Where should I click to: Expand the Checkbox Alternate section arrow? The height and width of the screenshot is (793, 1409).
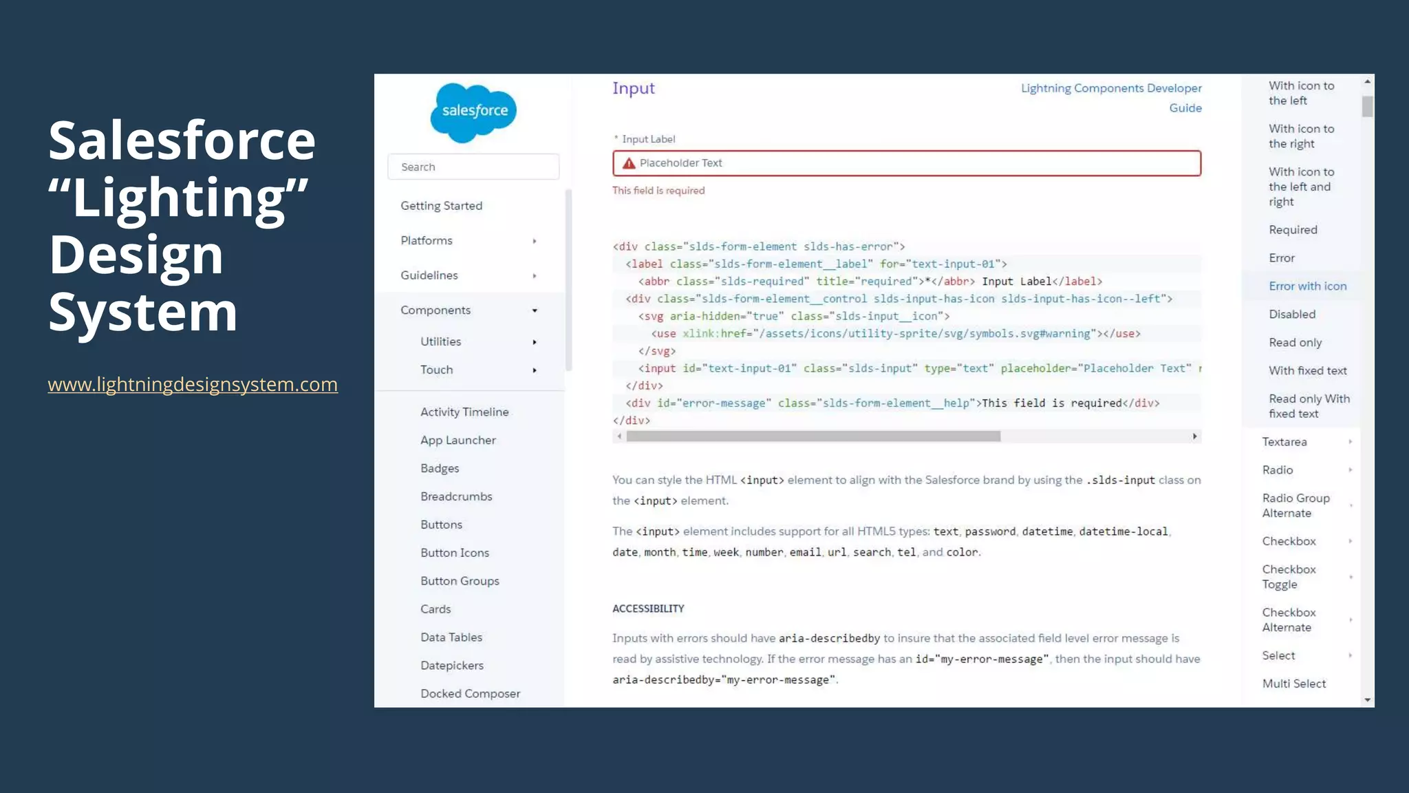click(x=1351, y=620)
